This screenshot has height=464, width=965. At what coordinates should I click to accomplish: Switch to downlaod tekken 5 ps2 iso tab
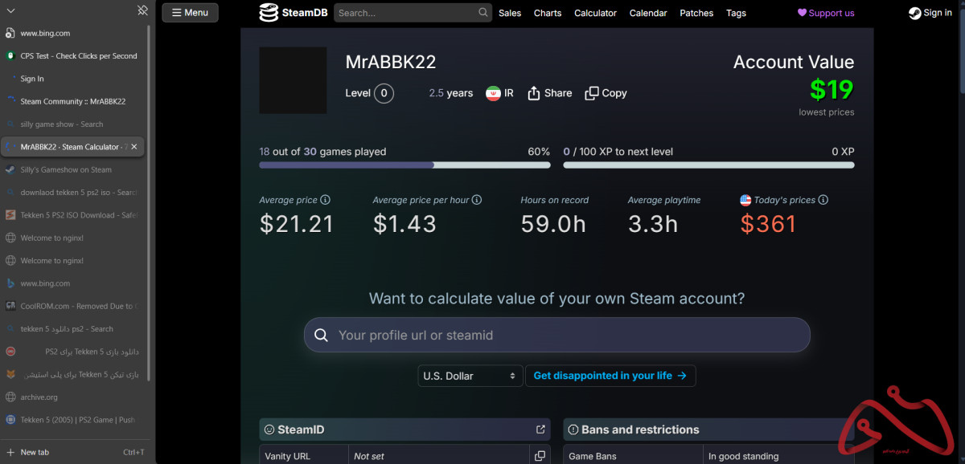pyautogui.click(x=72, y=193)
